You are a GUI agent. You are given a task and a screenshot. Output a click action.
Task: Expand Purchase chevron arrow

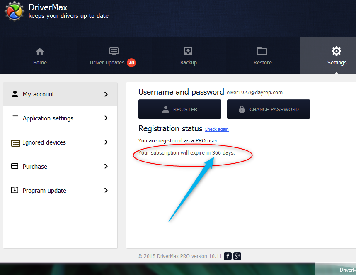(106, 166)
